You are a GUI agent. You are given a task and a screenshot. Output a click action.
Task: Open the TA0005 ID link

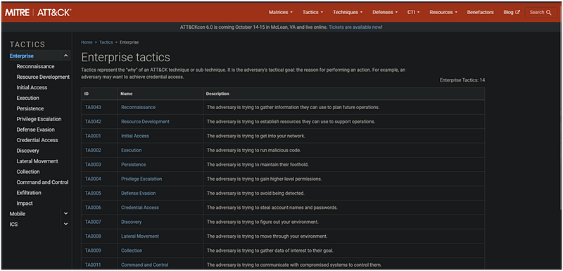(x=93, y=194)
